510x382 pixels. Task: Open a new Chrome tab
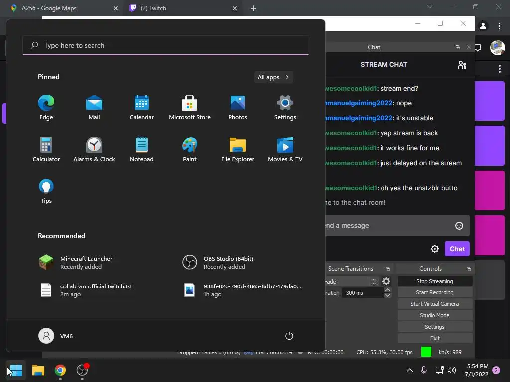click(254, 8)
